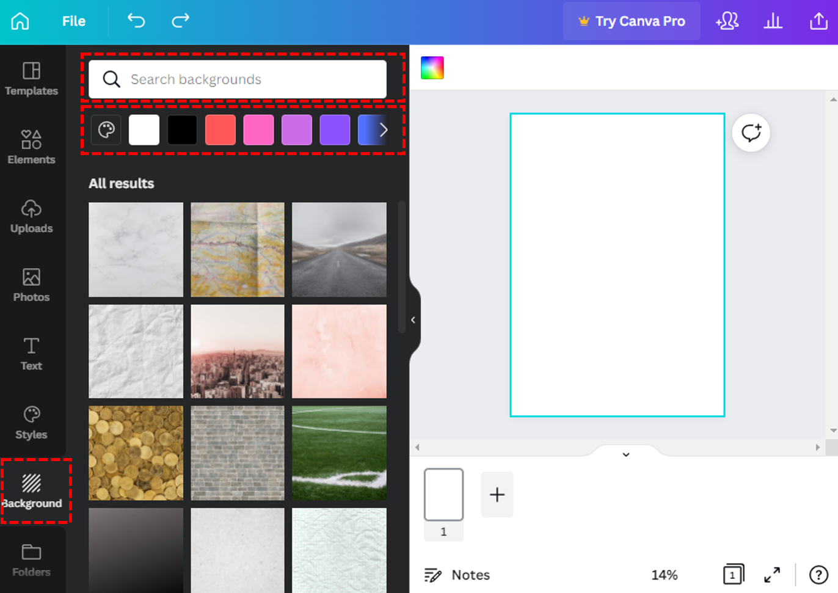The height and width of the screenshot is (593, 838).
Task: Choose the white background color
Action: (x=144, y=130)
